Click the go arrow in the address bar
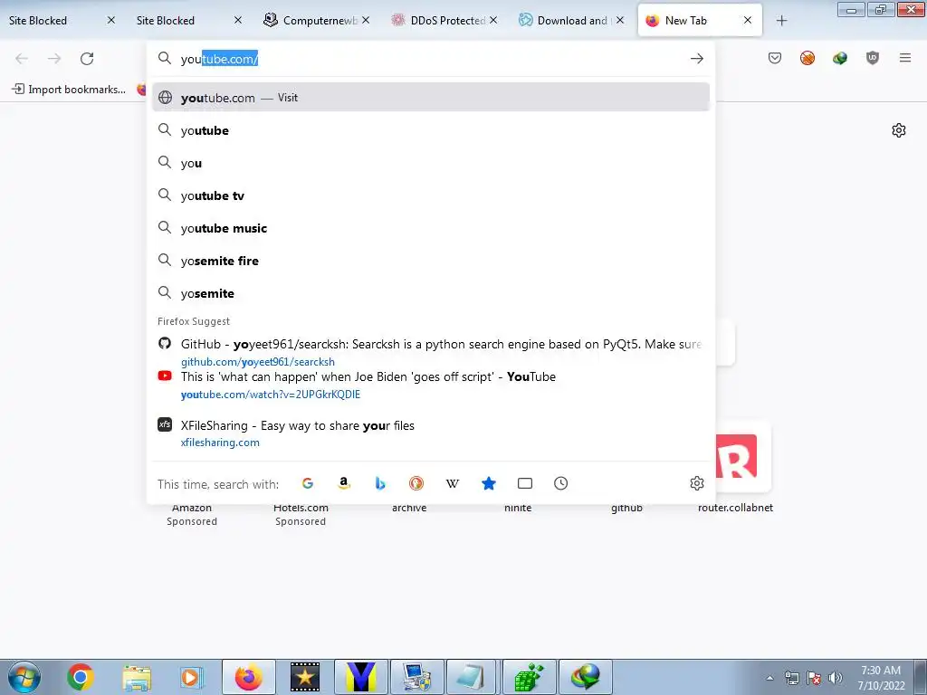 click(x=696, y=59)
